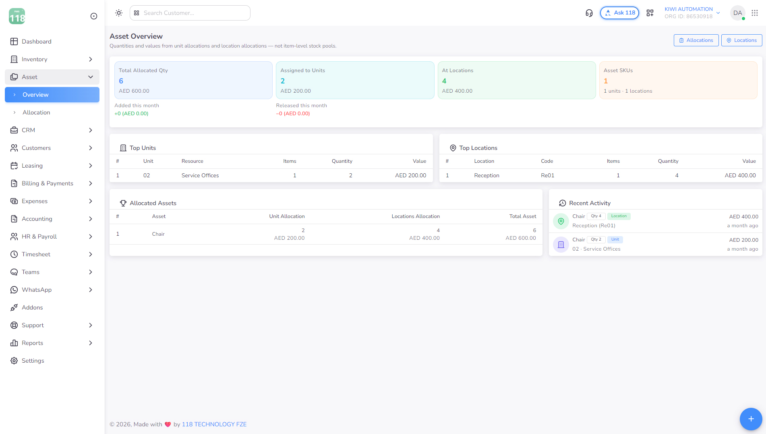Open the Kiwi Automation organization dropdown
Screen dimensions: 766x434
pos(692,13)
